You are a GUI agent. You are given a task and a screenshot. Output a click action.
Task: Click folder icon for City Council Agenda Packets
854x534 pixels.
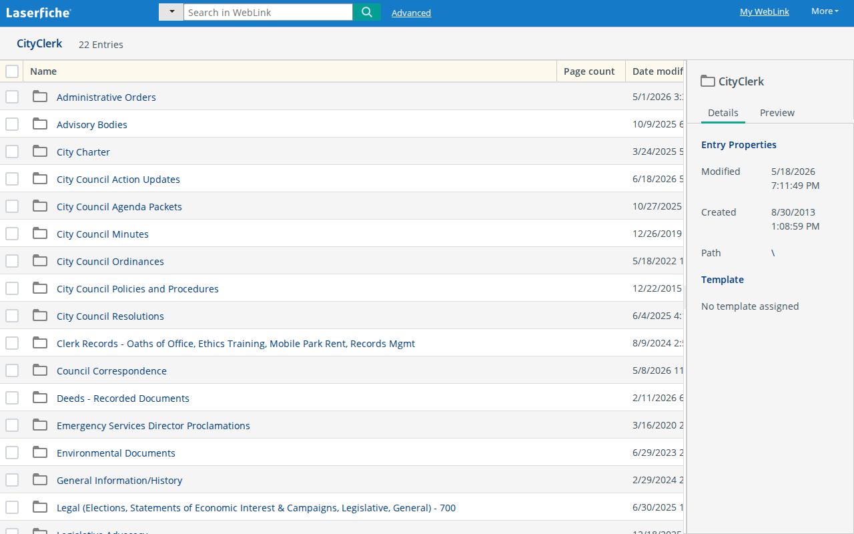[x=40, y=206]
